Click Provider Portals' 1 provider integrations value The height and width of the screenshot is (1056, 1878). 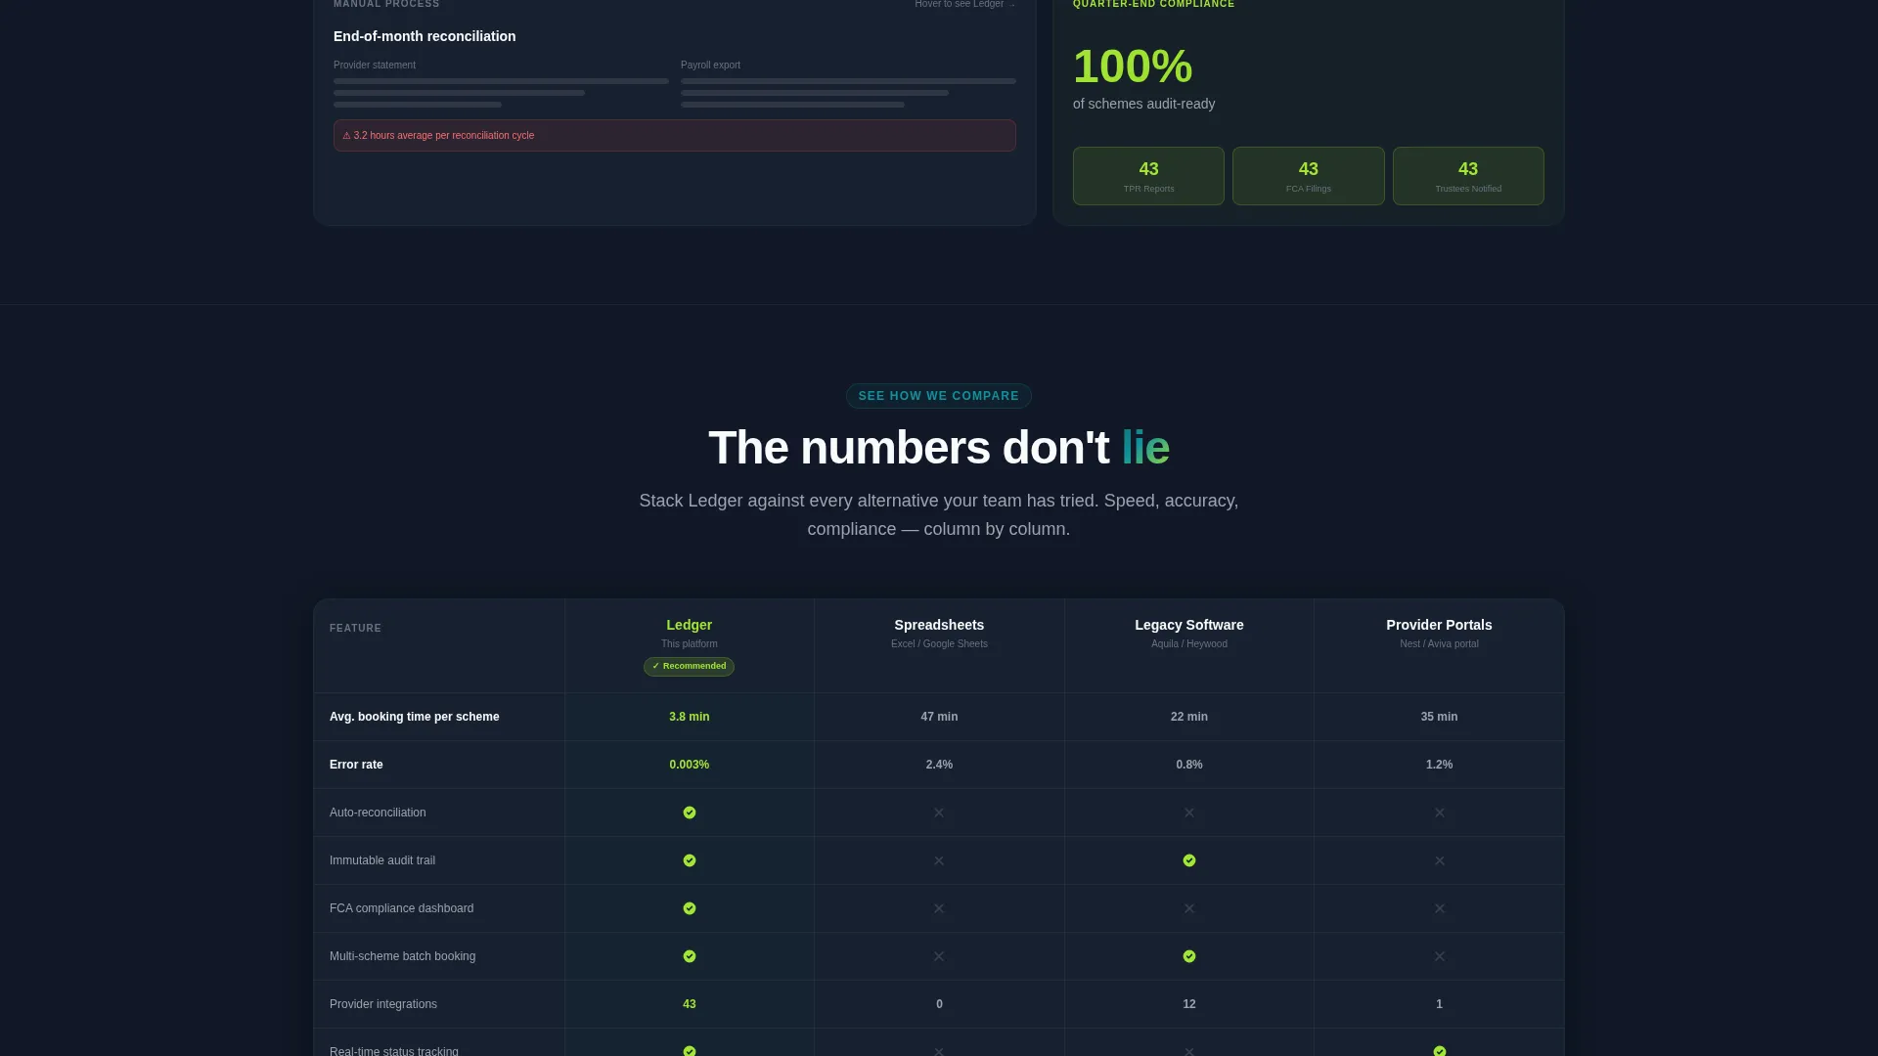(x=1440, y=1004)
